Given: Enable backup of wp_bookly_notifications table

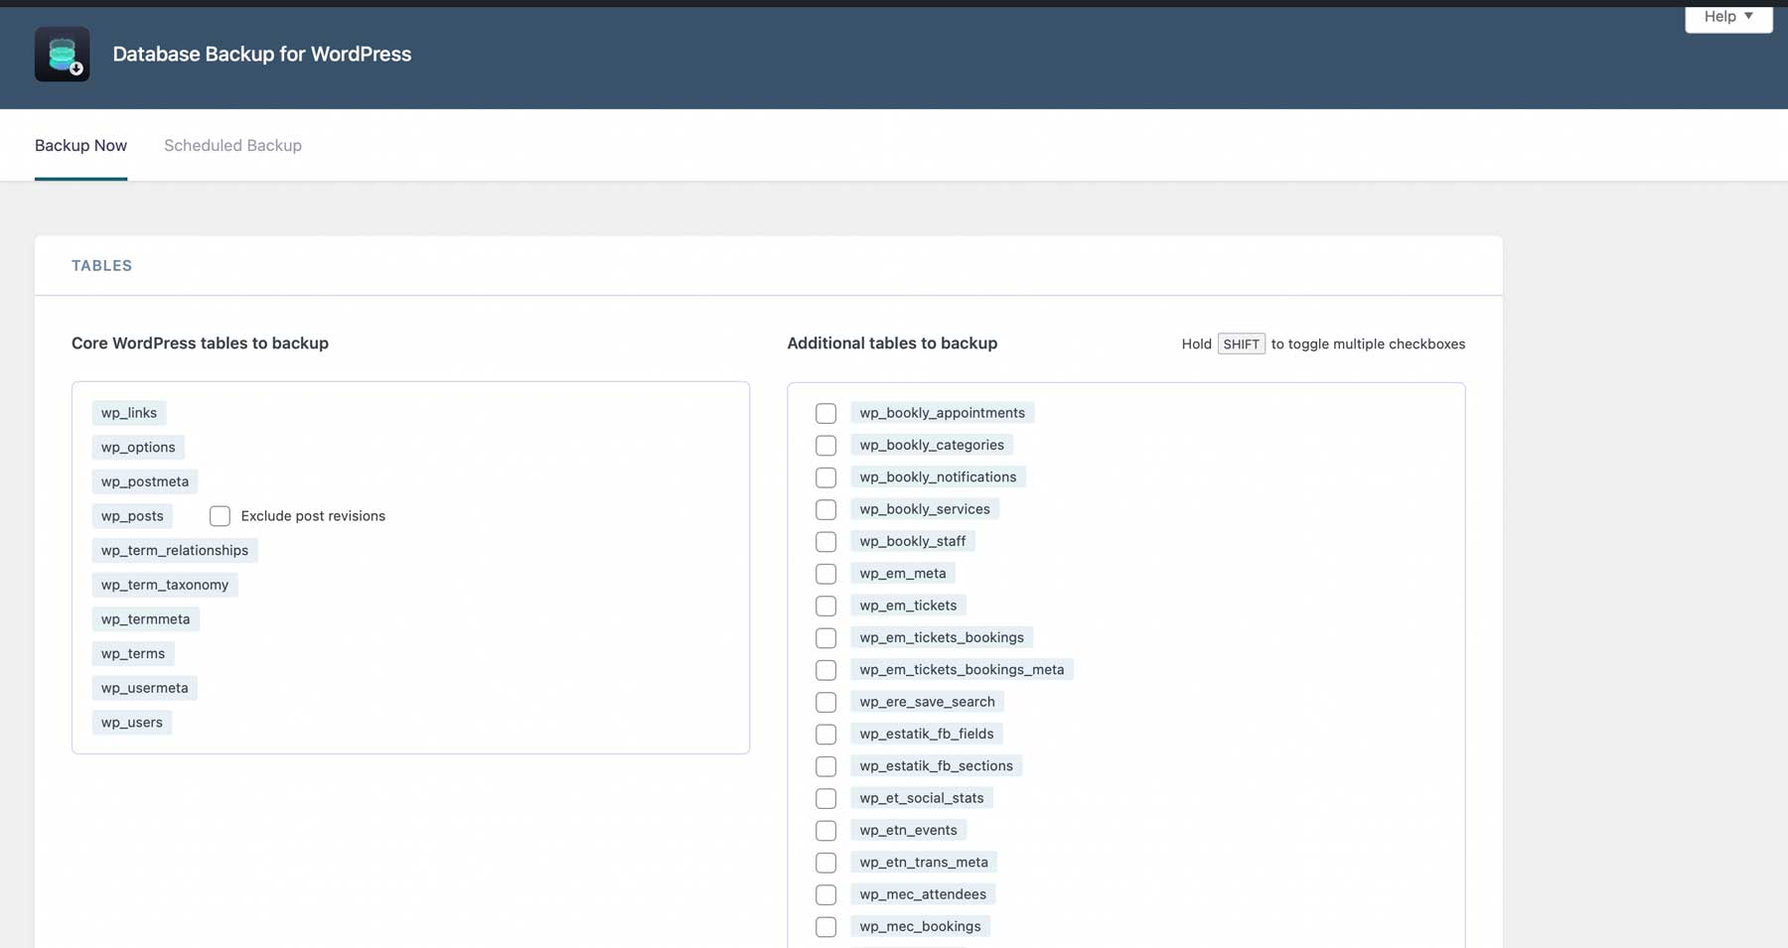Looking at the screenshot, I should (825, 477).
